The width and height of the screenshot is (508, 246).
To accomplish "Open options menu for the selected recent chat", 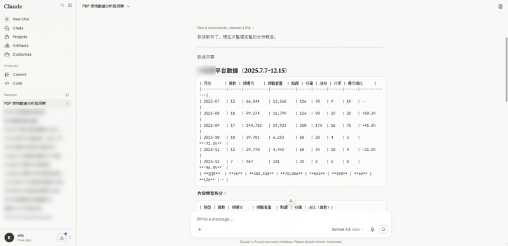I will 67,103.
